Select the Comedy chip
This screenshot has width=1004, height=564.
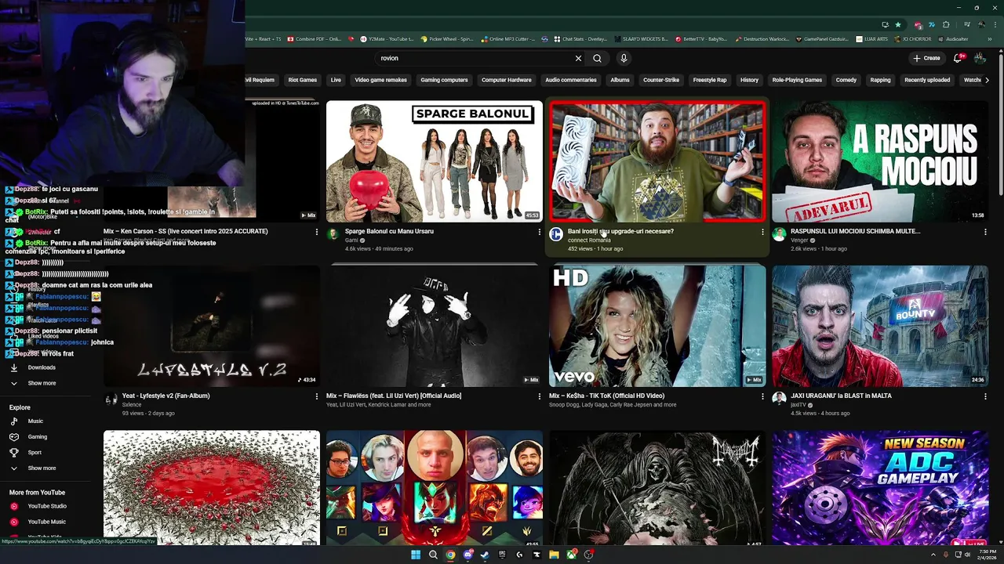point(846,80)
